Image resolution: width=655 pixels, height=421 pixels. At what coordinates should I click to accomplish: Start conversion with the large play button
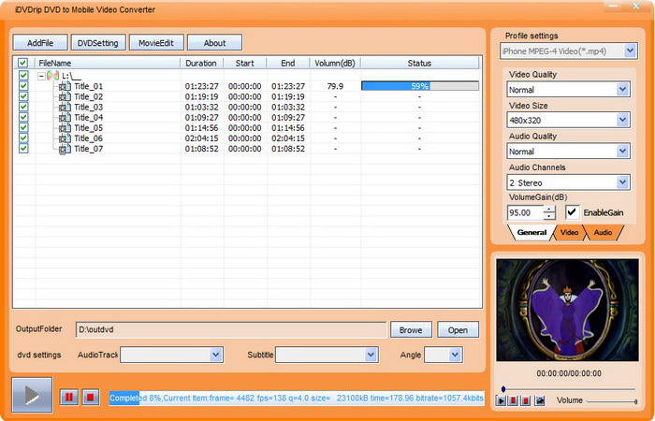(x=32, y=395)
